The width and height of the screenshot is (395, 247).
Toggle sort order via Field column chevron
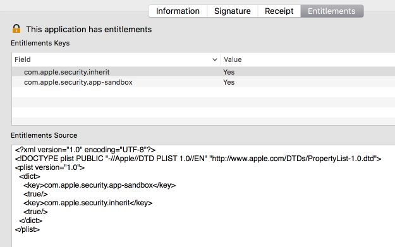pos(215,59)
